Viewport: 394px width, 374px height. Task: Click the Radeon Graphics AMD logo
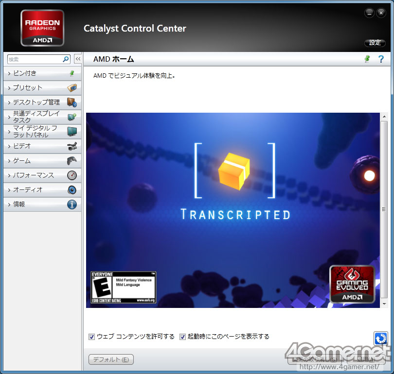tap(42, 28)
